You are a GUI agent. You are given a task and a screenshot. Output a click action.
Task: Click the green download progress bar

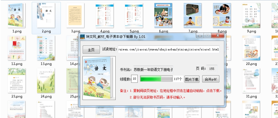click(x=156, y=79)
